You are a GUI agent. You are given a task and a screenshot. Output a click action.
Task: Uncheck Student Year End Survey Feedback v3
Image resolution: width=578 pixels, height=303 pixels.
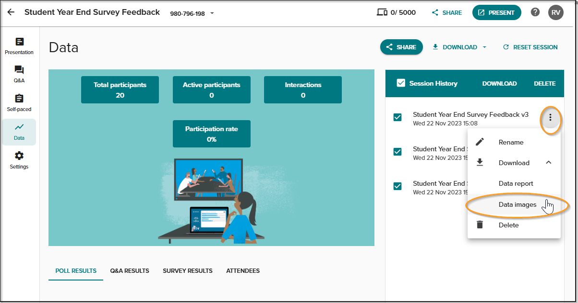397,117
